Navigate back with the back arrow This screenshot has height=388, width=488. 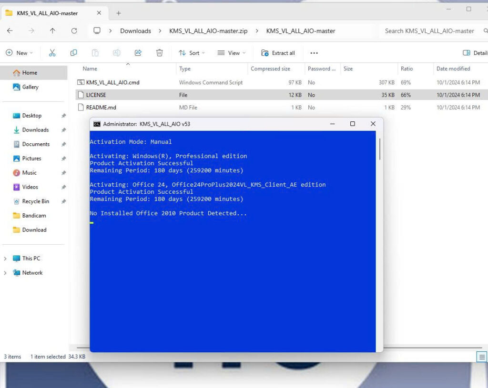[x=10, y=31]
